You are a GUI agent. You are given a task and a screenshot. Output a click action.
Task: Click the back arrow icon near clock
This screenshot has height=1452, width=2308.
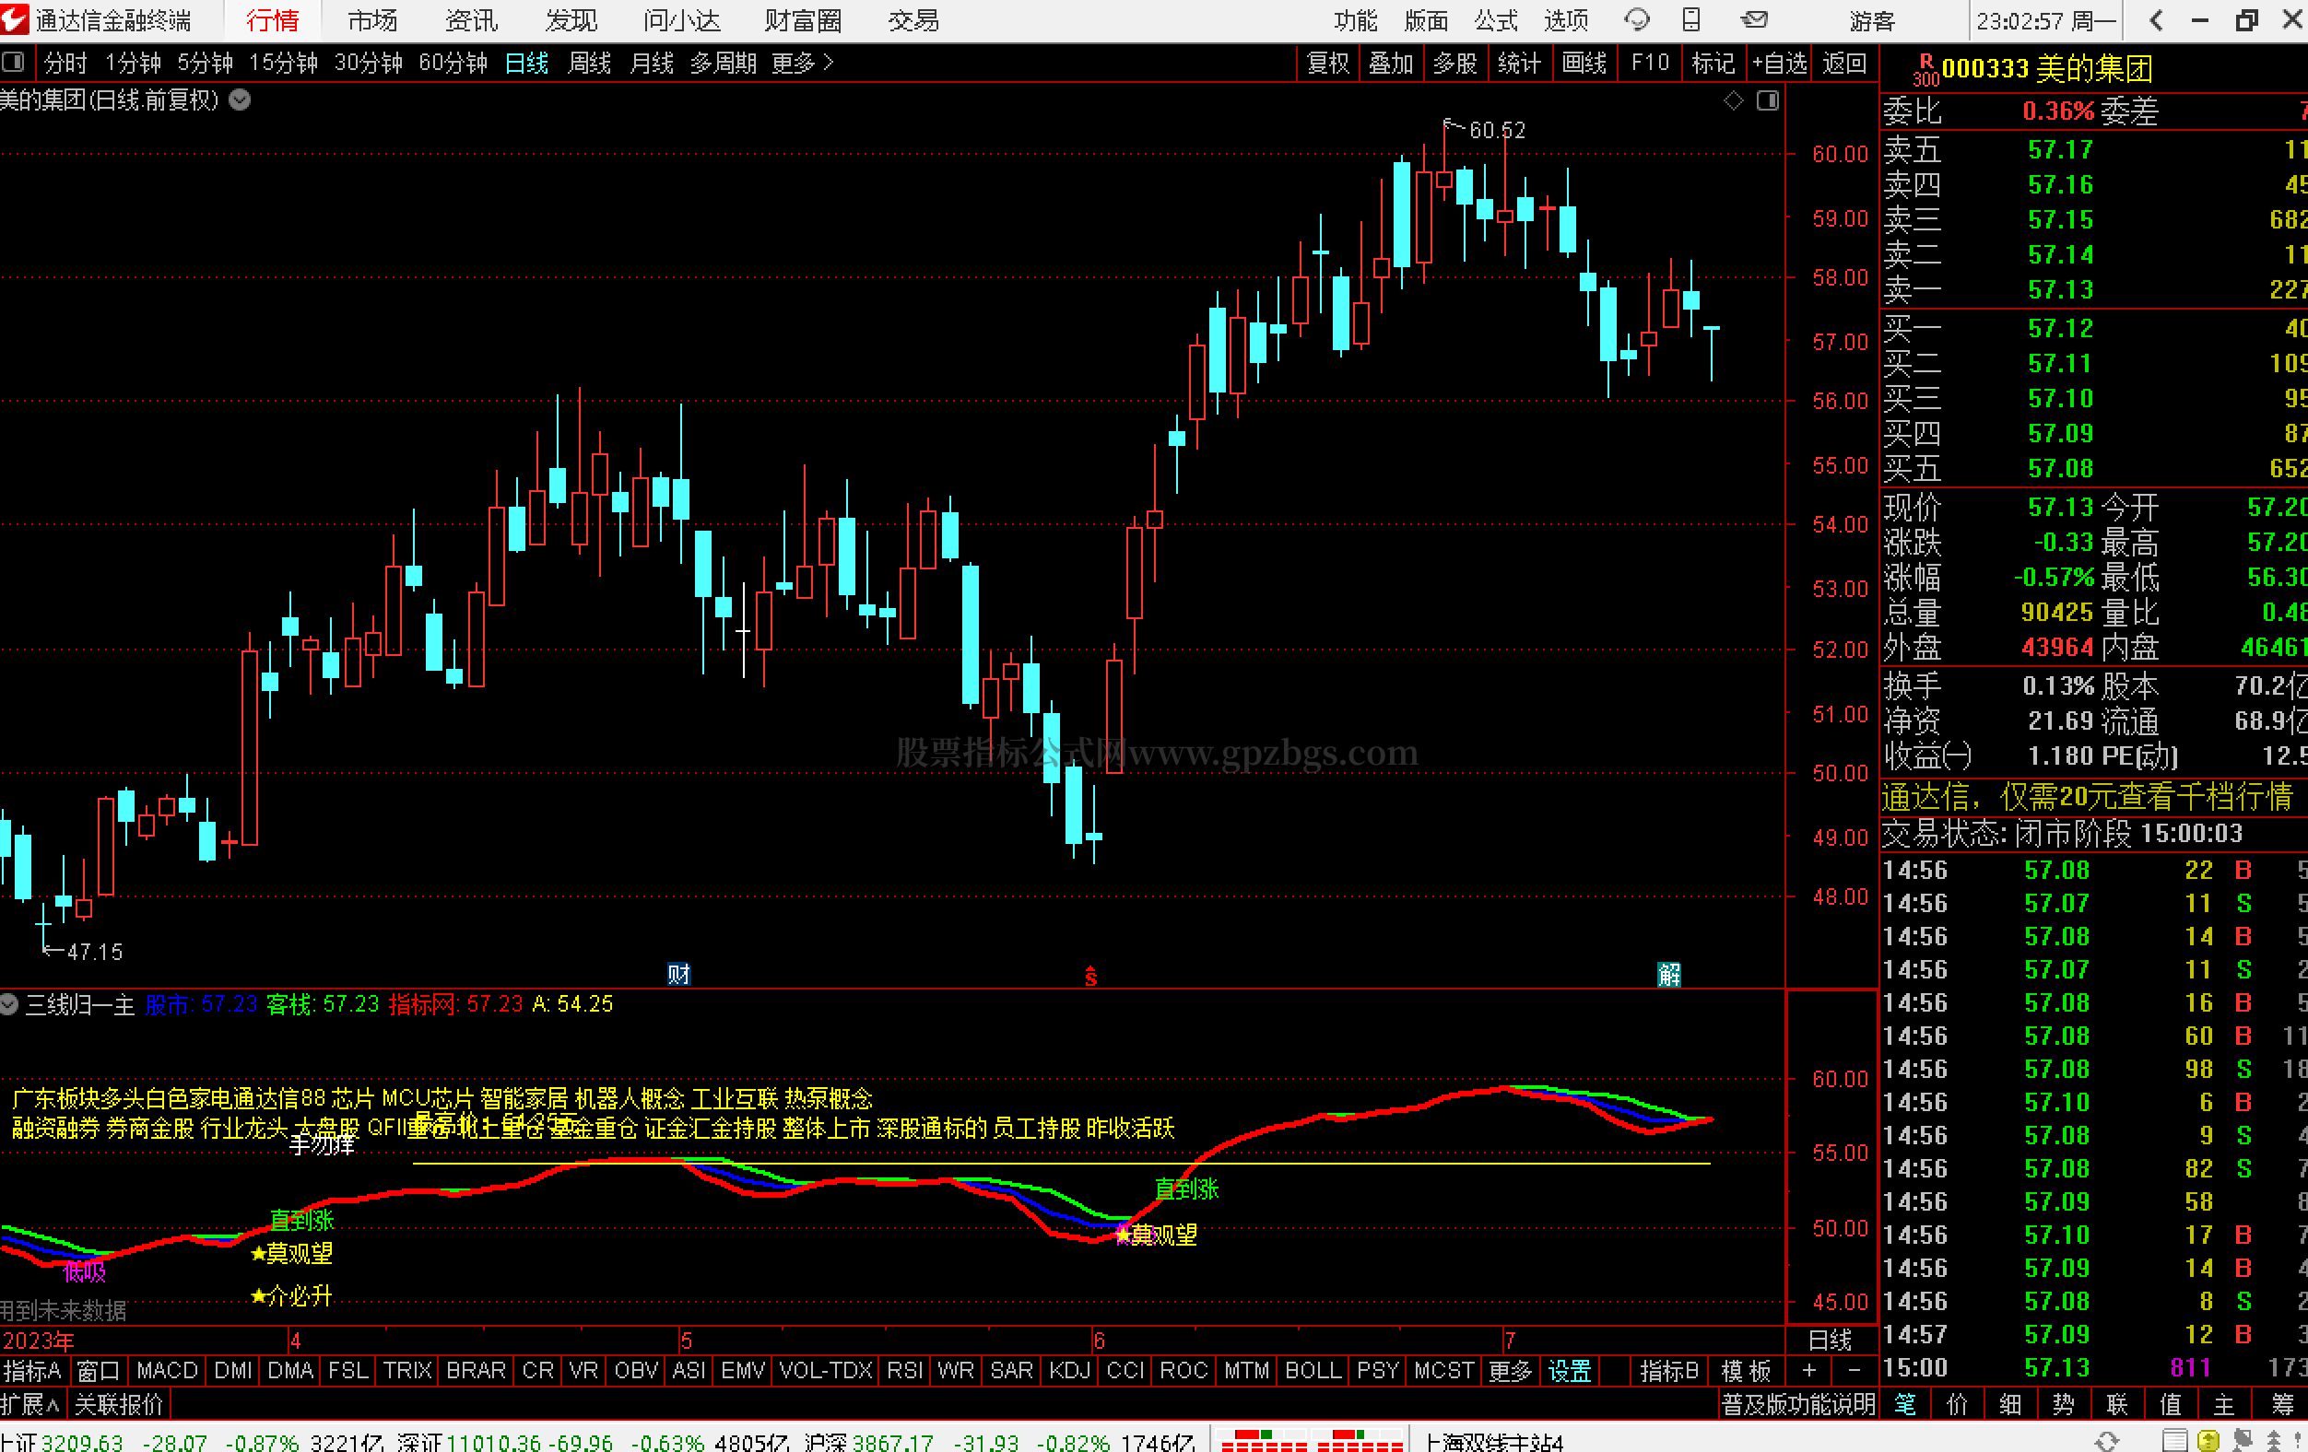(x=2157, y=20)
